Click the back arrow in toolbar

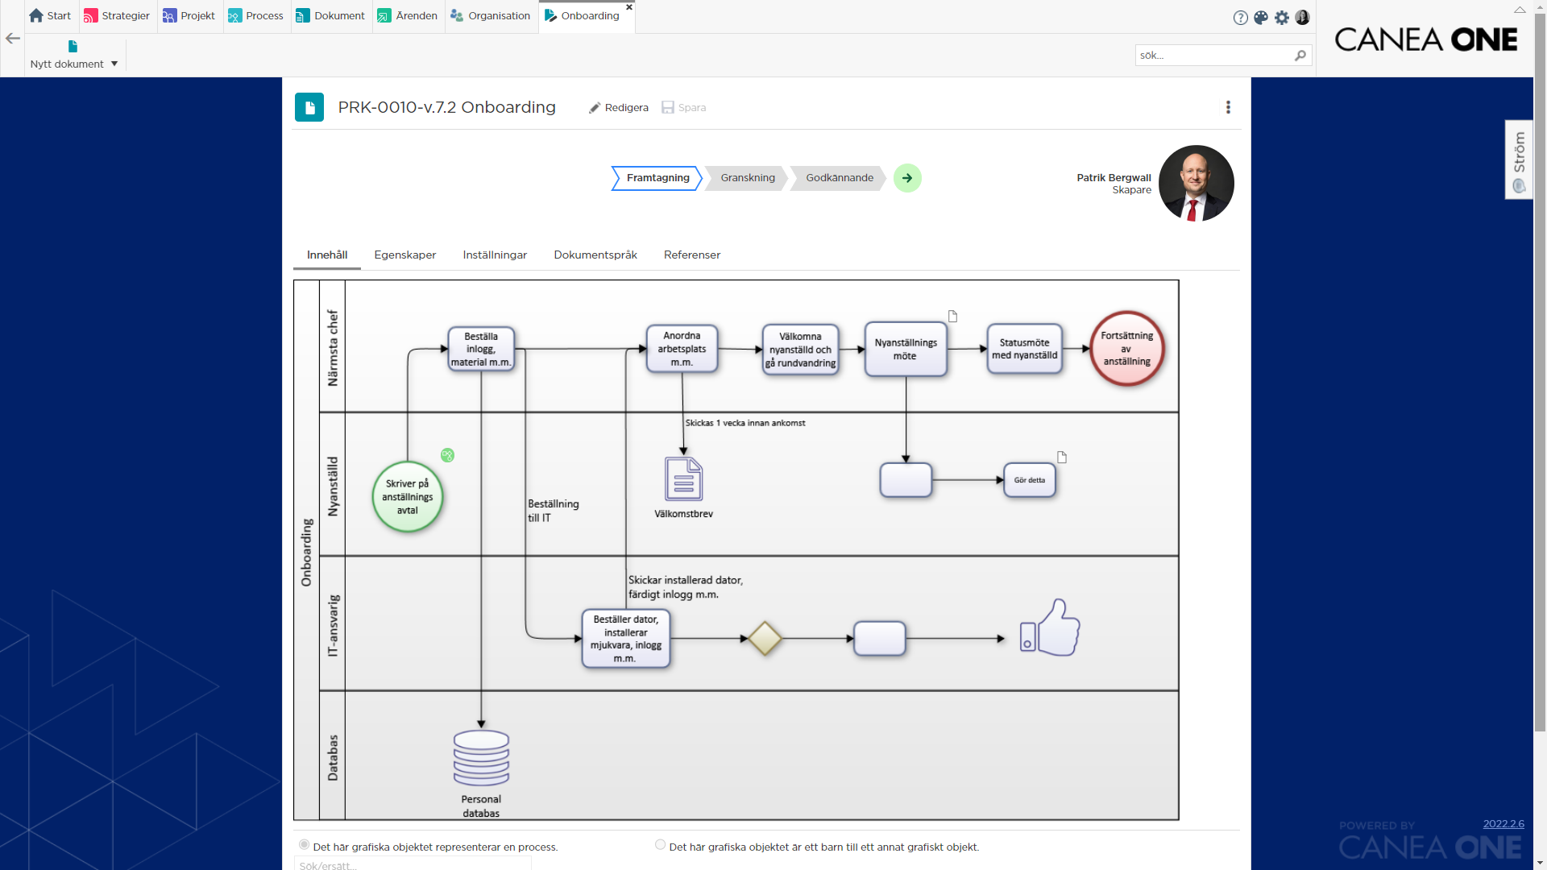tap(13, 38)
